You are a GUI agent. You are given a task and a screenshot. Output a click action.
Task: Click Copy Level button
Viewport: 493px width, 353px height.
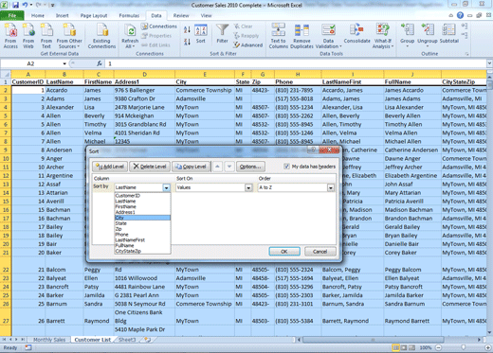pos(191,167)
